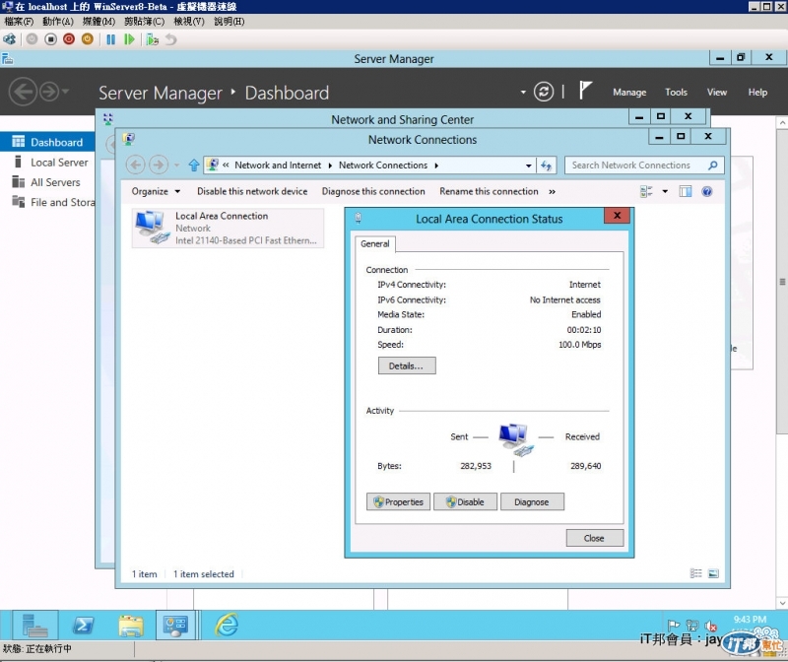Click the Ctrl+Alt+Del icon in VM toolbar
Screen dimensions: 788x662
[9, 39]
